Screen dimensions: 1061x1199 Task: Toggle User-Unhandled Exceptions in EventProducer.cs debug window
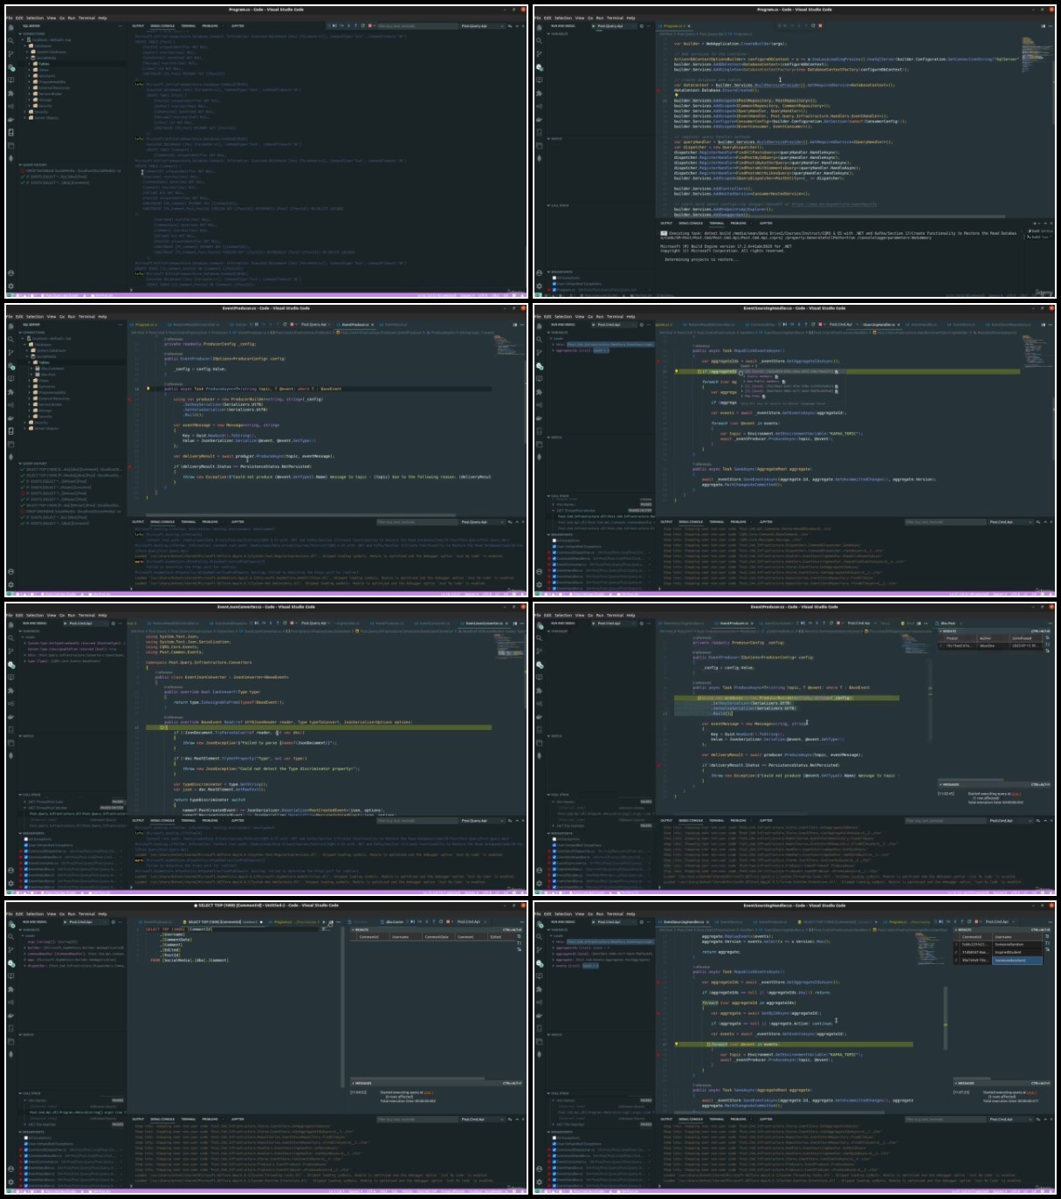point(555,845)
